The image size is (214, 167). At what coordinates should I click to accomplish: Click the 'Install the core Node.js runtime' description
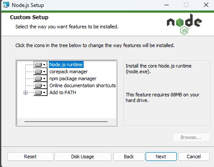159,68
